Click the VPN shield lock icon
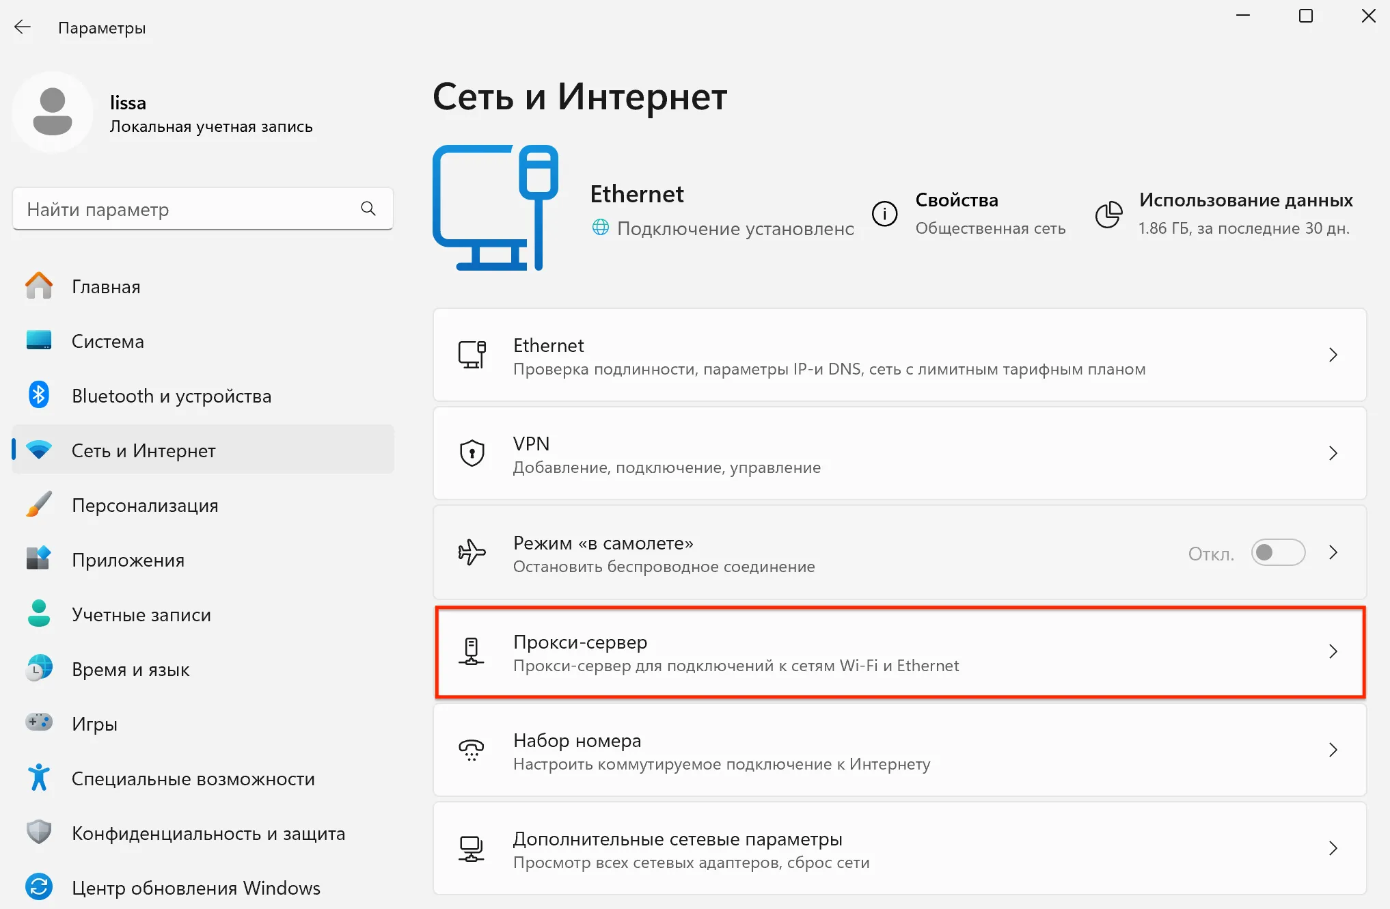 coord(472,453)
